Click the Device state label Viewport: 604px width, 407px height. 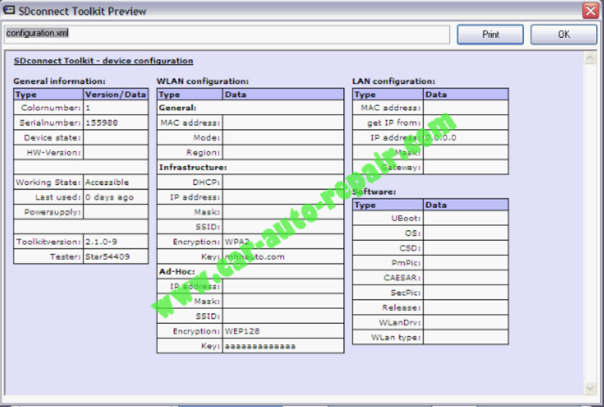coord(52,137)
